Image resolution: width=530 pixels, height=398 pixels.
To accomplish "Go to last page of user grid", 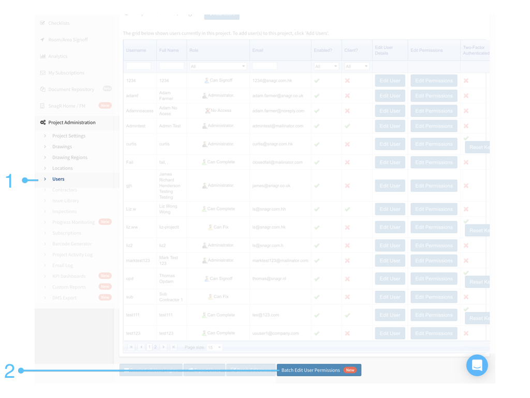I will click(x=173, y=347).
